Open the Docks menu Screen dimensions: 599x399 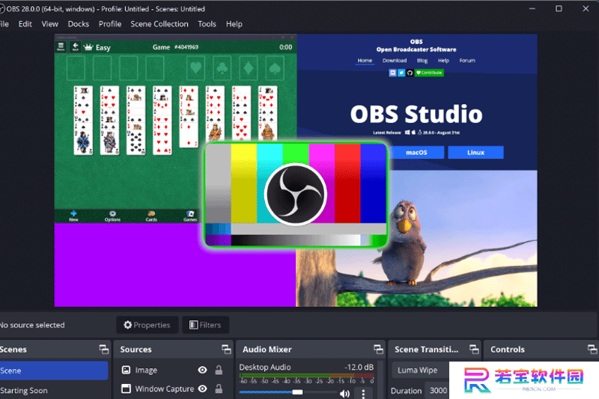(79, 24)
